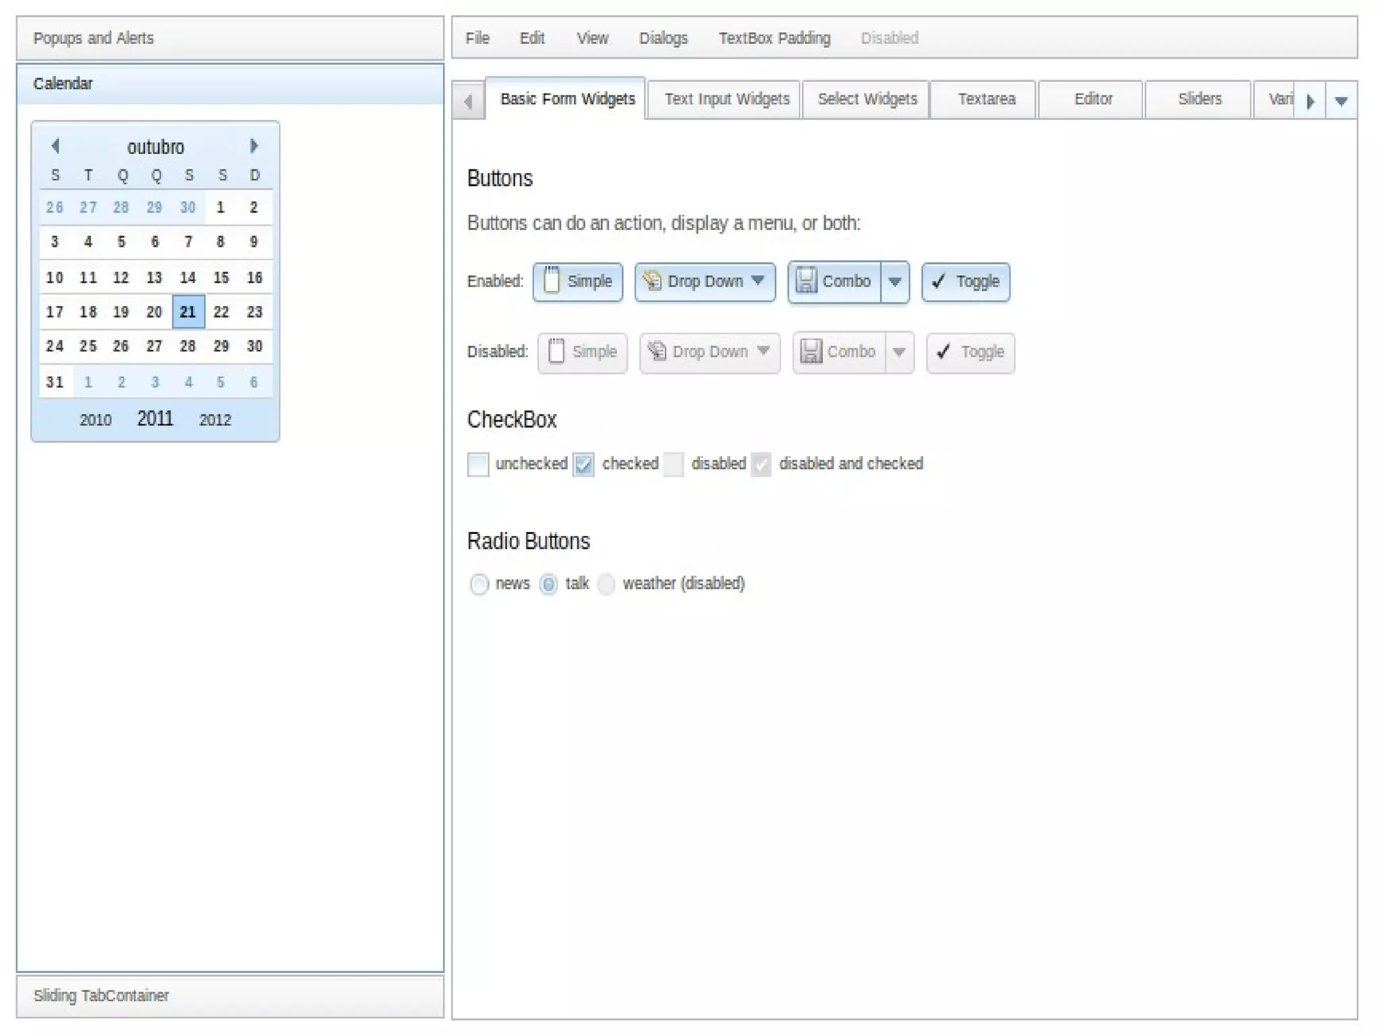Viewport: 1381px width, 1035px height.
Task: Select the talk radio button
Action: (x=549, y=584)
